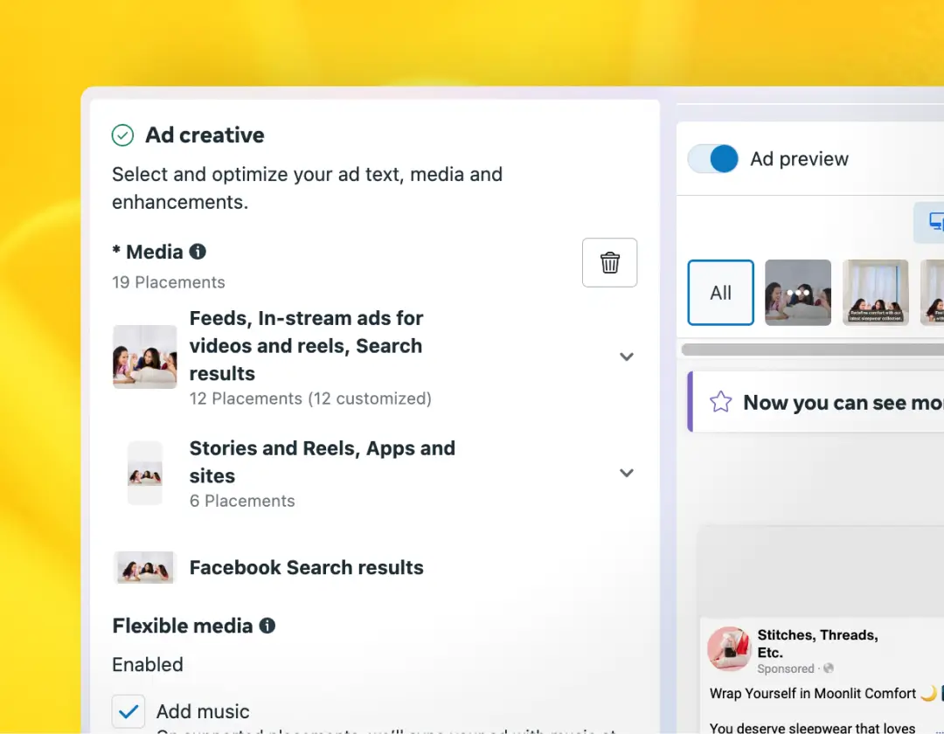Expand the Stories and Reels placement group
The height and width of the screenshot is (734, 944).
626,473
